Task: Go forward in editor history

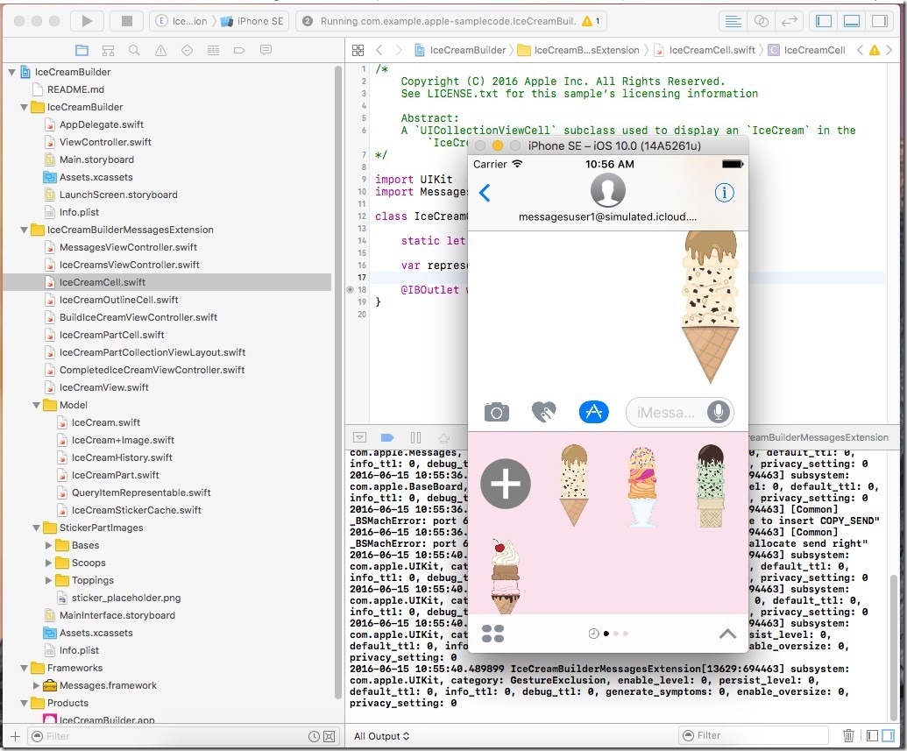Action: 399,50
